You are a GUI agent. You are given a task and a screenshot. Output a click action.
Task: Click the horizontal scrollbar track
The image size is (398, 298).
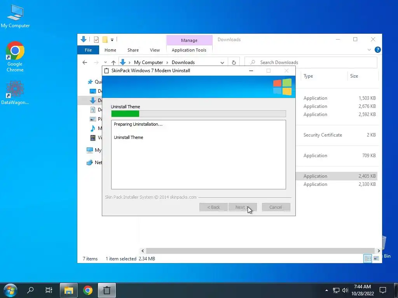tap(260, 251)
